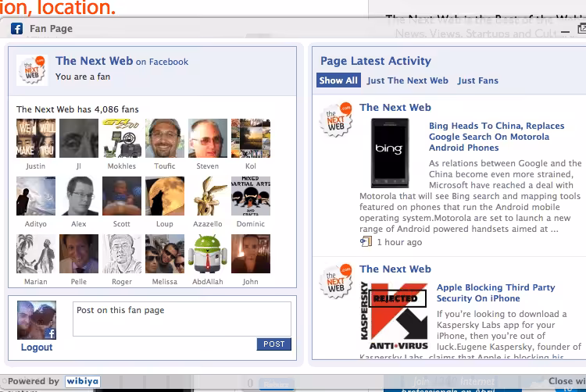
Task: Select the Show All activity tab
Action: [x=338, y=80]
